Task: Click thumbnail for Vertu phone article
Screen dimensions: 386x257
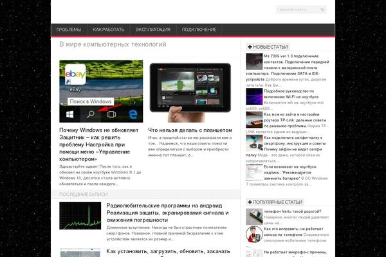Action: [254, 217]
